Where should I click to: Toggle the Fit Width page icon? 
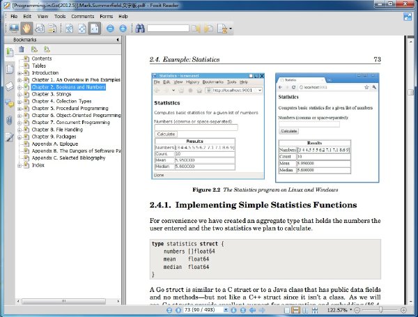click(x=95, y=29)
